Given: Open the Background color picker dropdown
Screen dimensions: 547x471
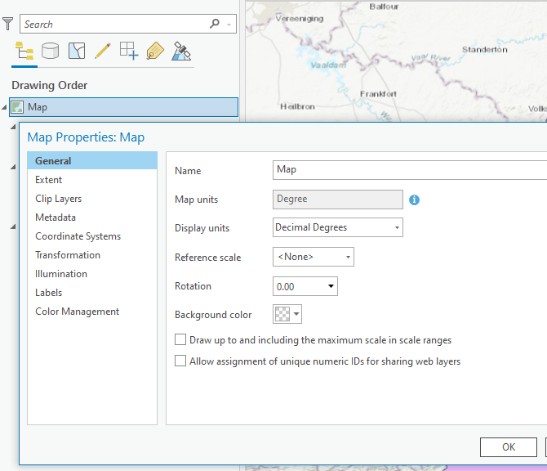Looking at the screenshot, I should click(287, 314).
